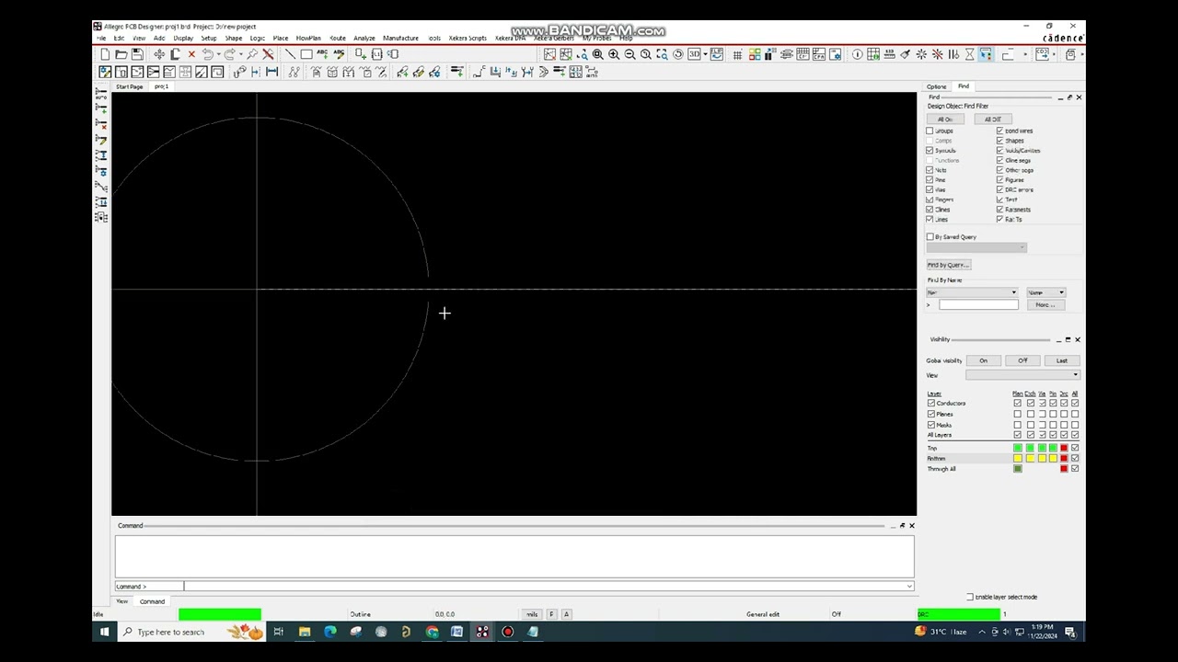Viewport: 1178px width, 662px height.
Task: Click the dimension measure icon
Action: (271, 72)
